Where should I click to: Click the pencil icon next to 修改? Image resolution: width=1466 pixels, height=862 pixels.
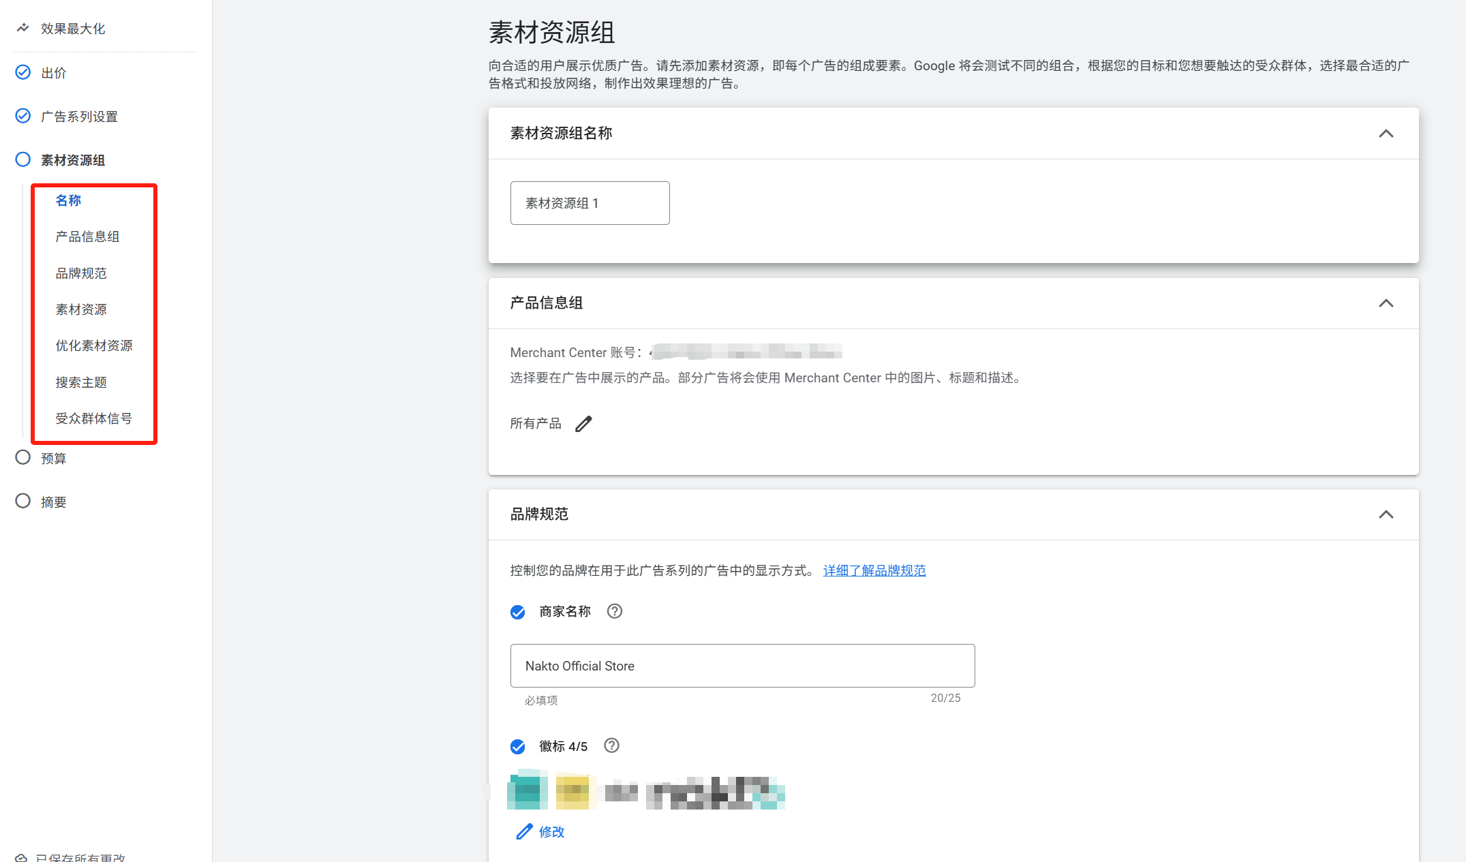tap(523, 831)
